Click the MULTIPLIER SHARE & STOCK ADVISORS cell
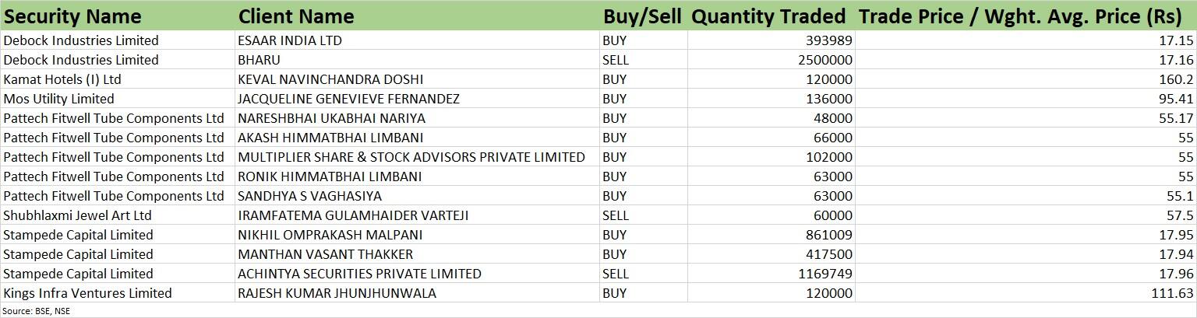Image resolution: width=1197 pixels, height=318 pixels. click(417, 157)
